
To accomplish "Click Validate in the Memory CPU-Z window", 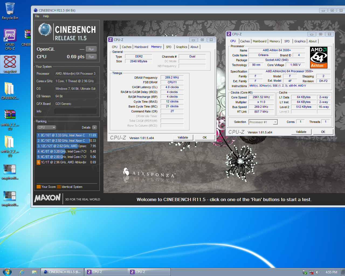I will pyautogui.click(x=183, y=137).
